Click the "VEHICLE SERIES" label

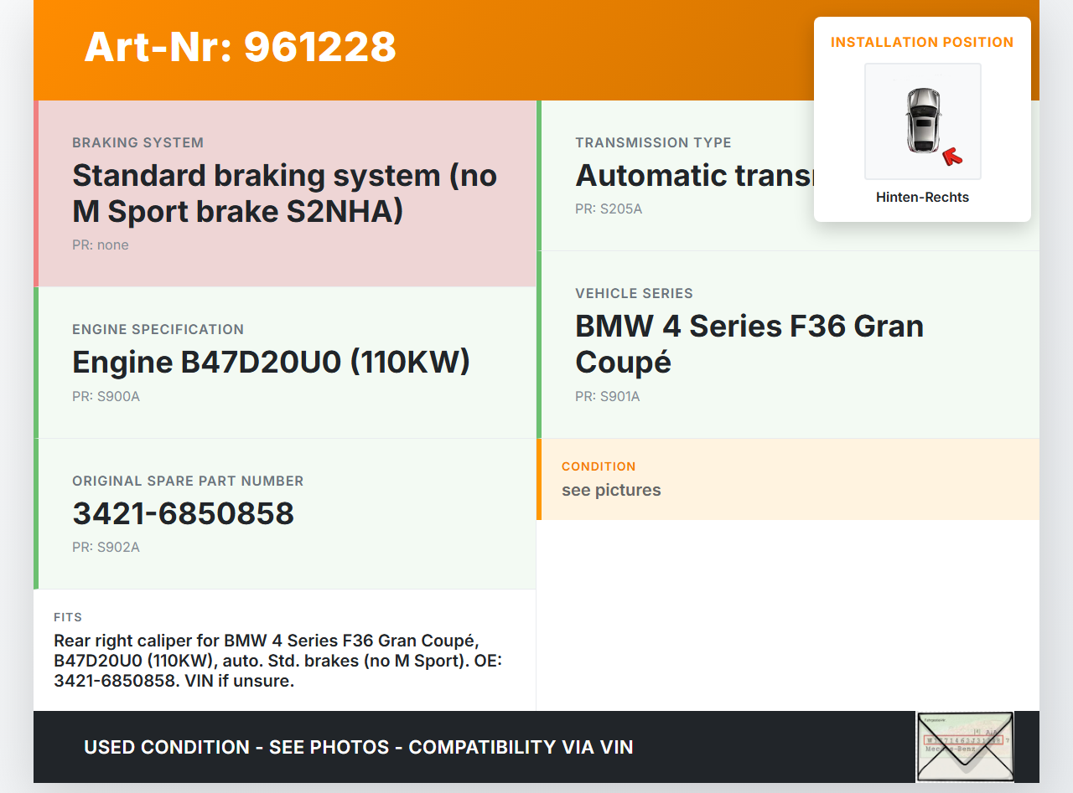(634, 294)
